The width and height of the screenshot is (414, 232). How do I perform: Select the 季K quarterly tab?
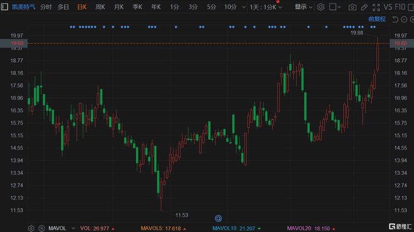(x=137, y=7)
